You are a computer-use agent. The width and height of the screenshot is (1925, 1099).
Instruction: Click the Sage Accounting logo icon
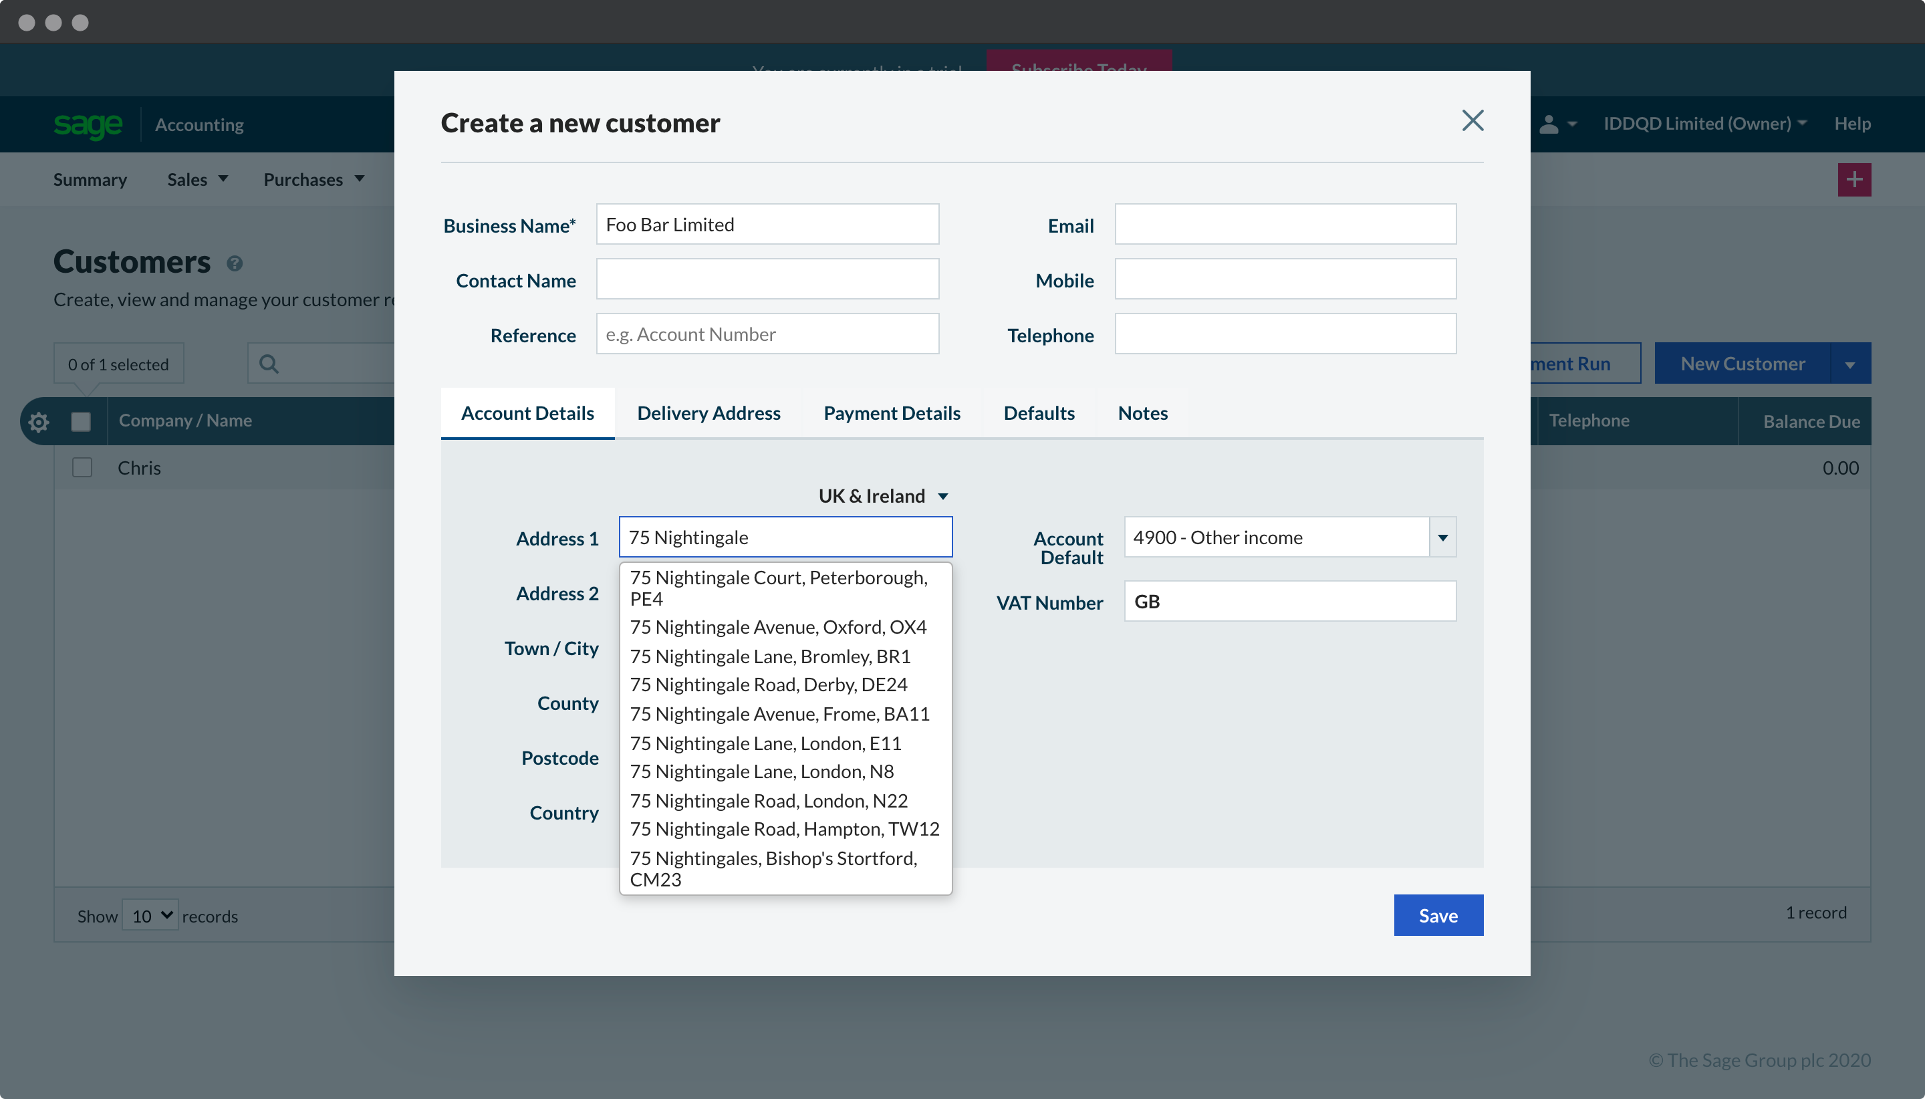point(86,123)
